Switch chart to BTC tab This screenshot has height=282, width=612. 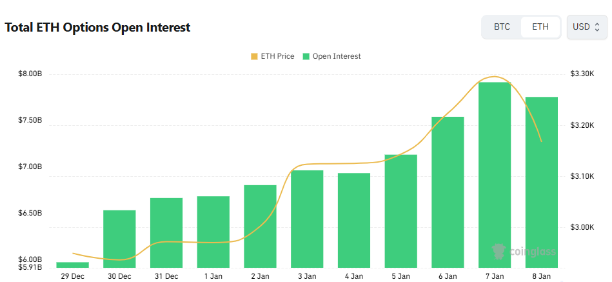[x=502, y=27]
